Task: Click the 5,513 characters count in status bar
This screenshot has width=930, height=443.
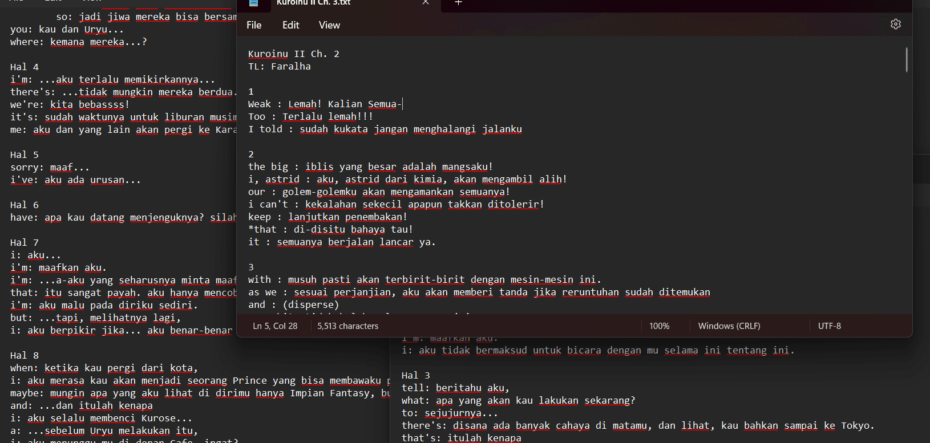Action: (347, 326)
